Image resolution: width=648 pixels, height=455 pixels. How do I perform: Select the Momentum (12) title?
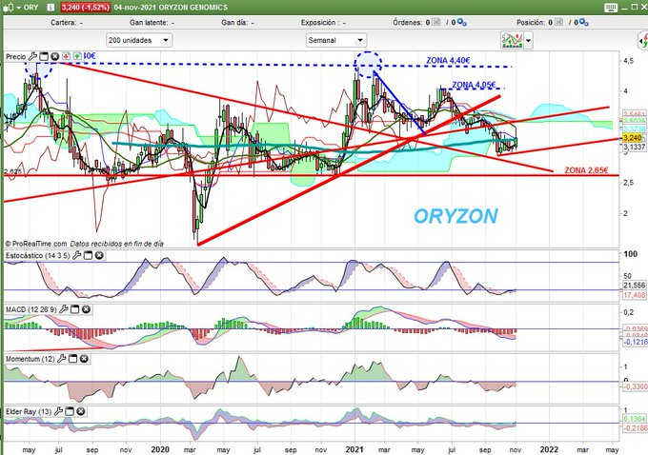click(30, 359)
